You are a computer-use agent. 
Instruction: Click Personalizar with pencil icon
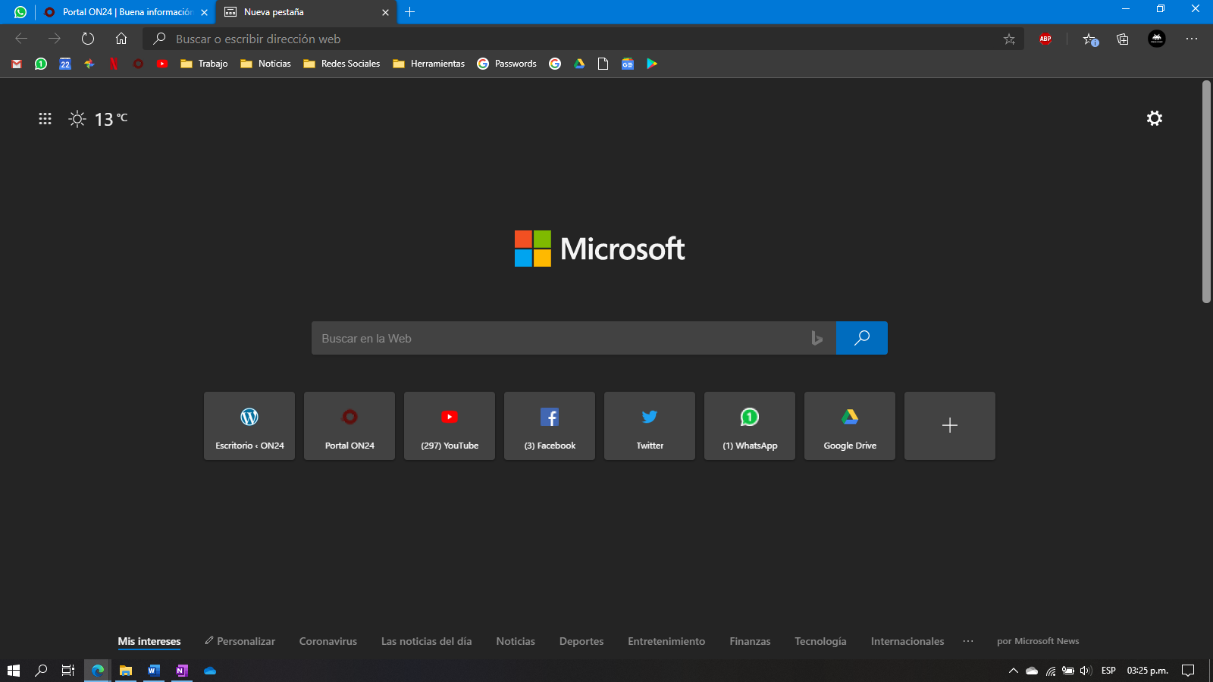[x=240, y=641]
